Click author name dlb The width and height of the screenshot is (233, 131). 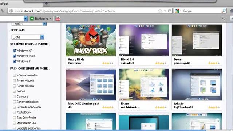[x=70, y=107]
